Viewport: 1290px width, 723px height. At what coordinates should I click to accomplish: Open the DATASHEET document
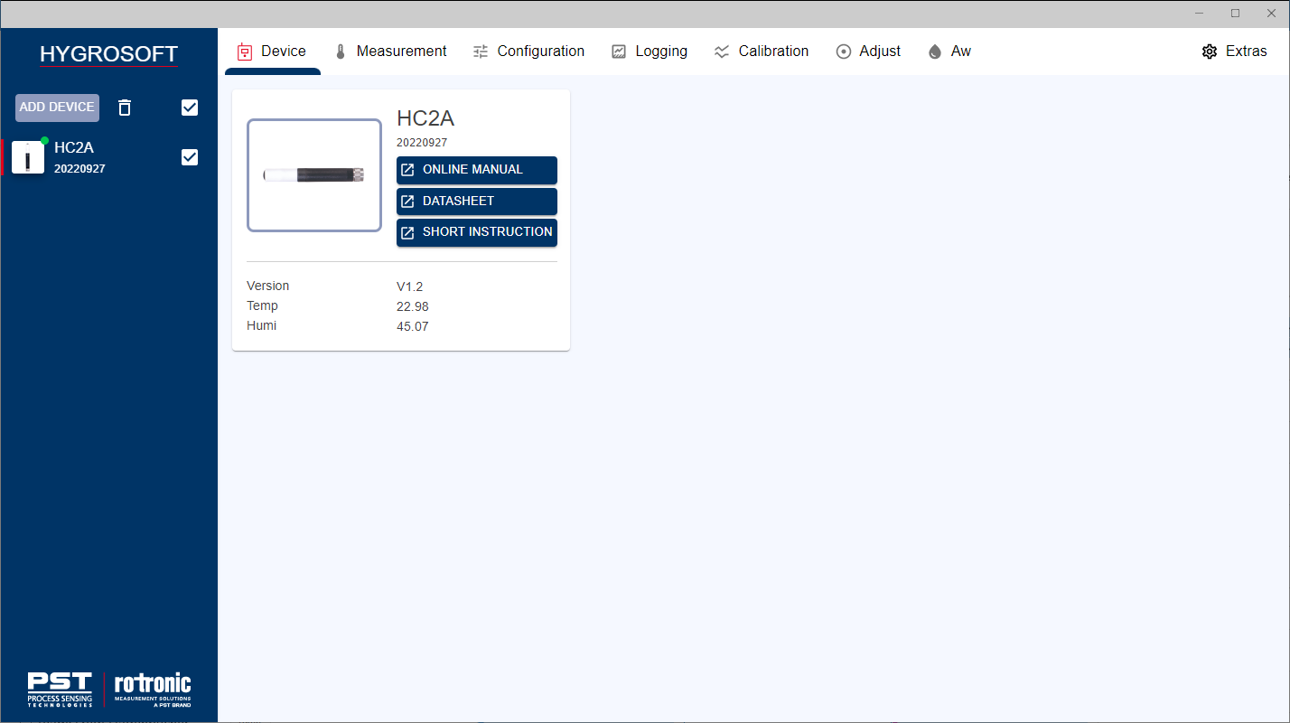coord(477,202)
